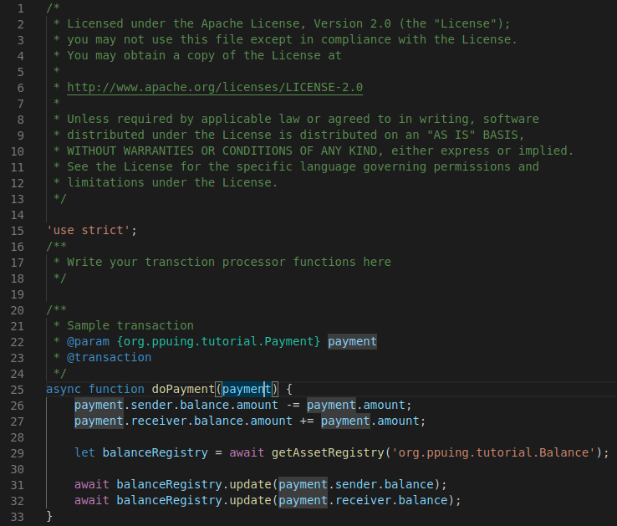This screenshot has height=526, width=617.
Task: Click receiver.balance argument on line 32
Action: [x=391, y=500]
